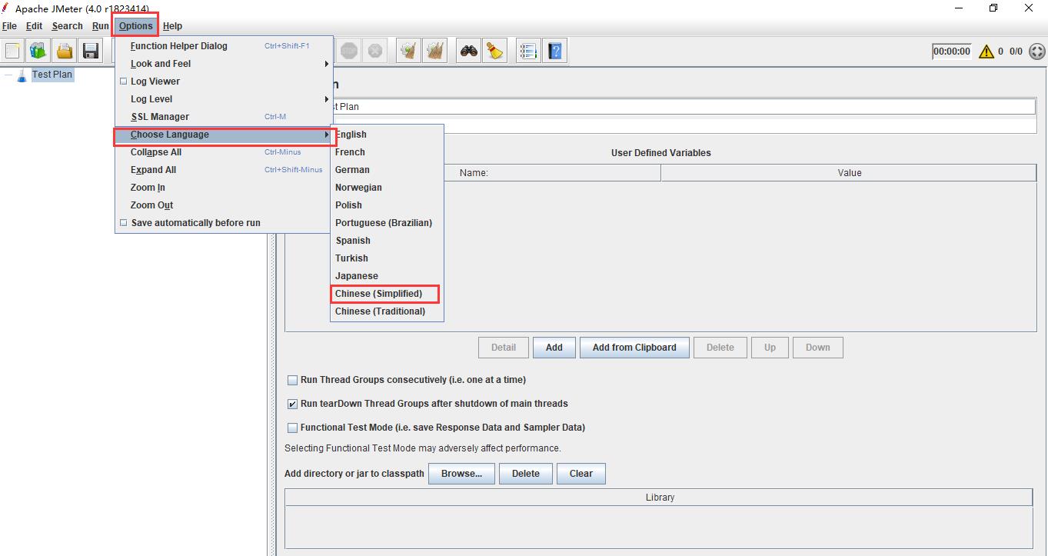Uncheck Run tearDown Thread Groups after shutdown
Viewport: 1048px width, 556px height.
coord(292,404)
